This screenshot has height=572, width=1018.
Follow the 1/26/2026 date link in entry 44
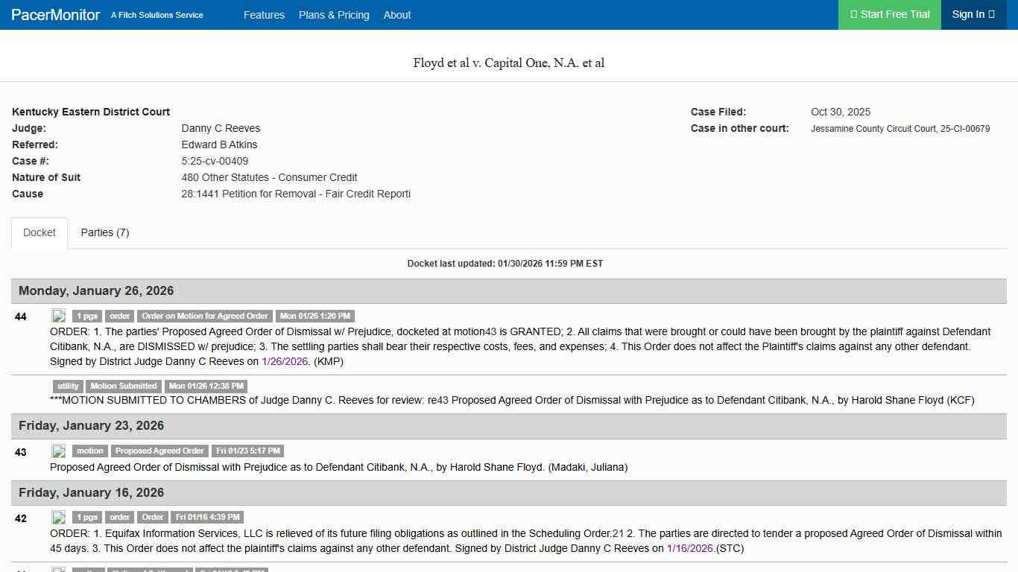(x=285, y=361)
